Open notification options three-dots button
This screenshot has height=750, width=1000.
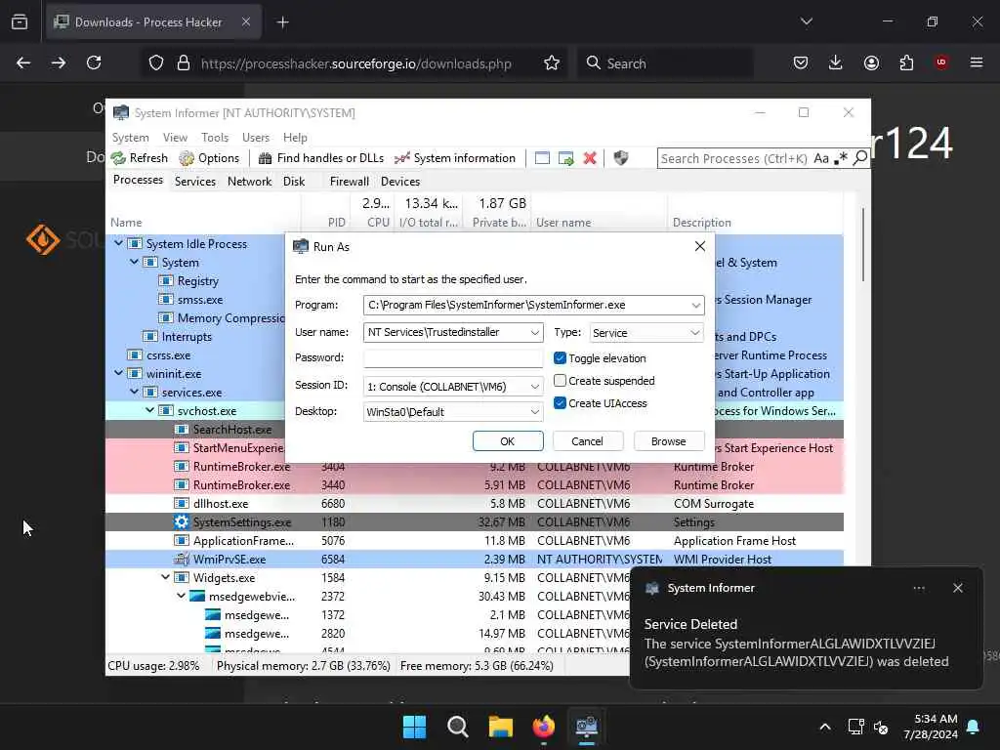pos(919,588)
